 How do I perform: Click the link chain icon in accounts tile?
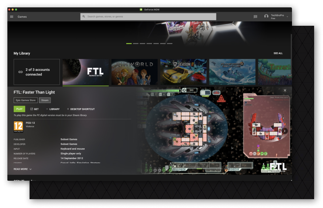(x=20, y=72)
